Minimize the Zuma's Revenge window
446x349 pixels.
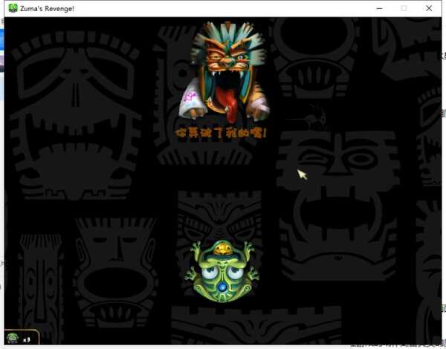click(x=378, y=8)
